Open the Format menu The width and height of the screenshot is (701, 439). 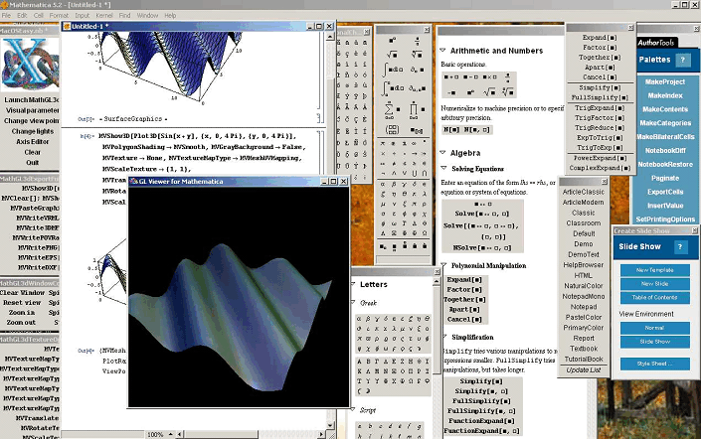coord(59,15)
